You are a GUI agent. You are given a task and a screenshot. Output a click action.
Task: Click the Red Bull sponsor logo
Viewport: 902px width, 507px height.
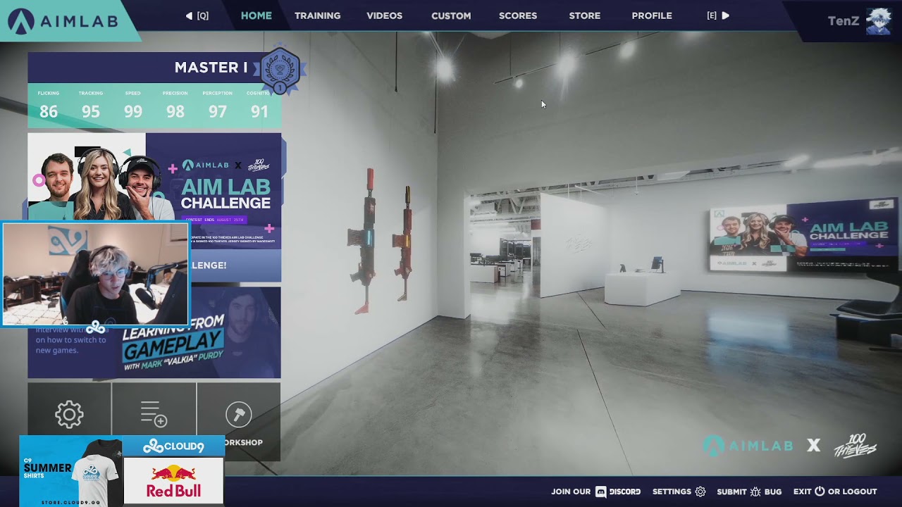pyautogui.click(x=174, y=482)
